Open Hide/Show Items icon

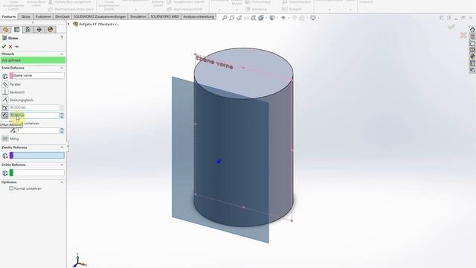[283, 18]
